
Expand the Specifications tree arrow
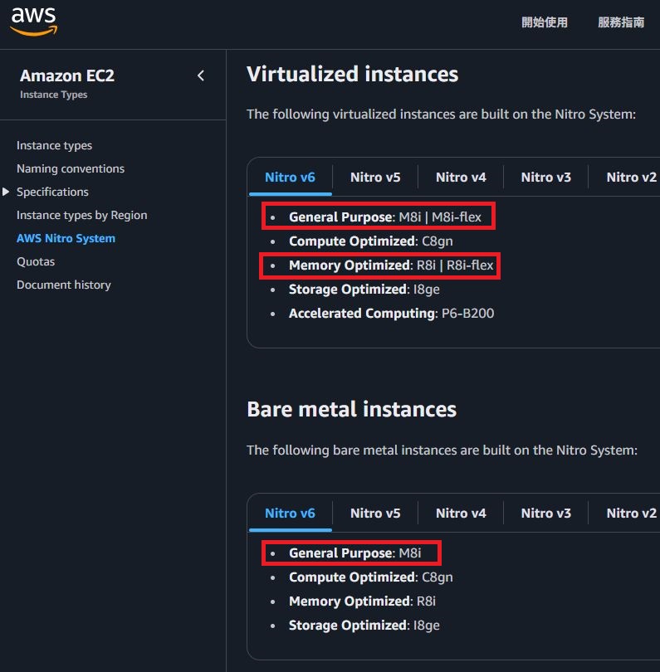click(x=7, y=192)
